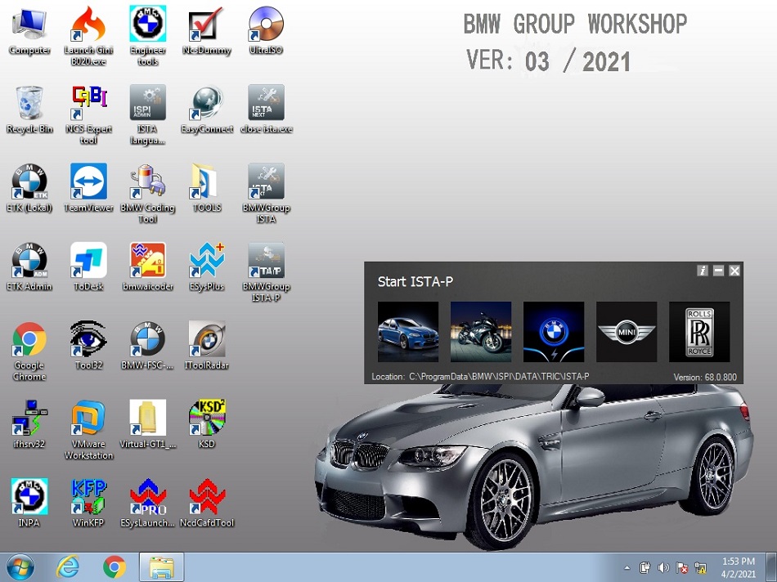Open the network tray icon

coord(700,567)
